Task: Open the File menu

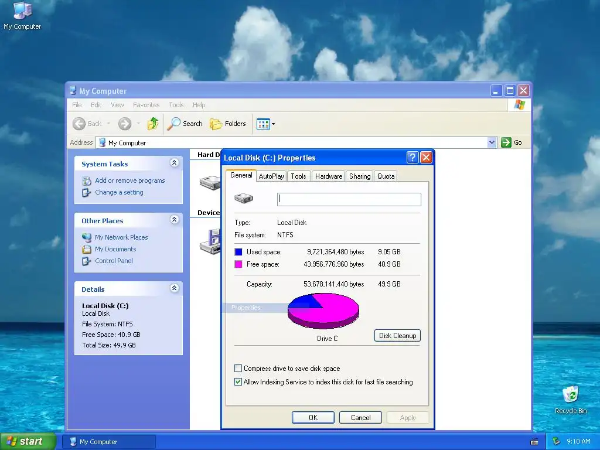Action: (77, 105)
